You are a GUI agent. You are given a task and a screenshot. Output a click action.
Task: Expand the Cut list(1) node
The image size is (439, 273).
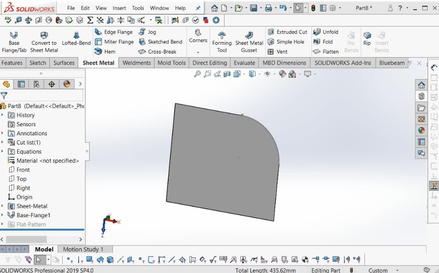3,142
